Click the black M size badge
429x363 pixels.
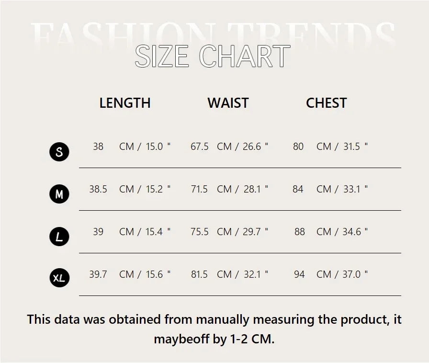tap(59, 194)
